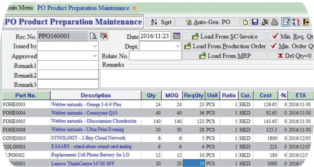The image size is (314, 167).
Task: Click the Qty column header
Action: [x=151, y=95]
